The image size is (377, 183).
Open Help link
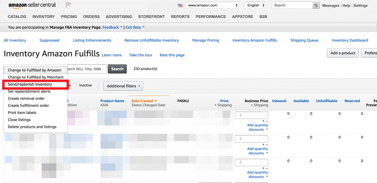click(346, 6)
